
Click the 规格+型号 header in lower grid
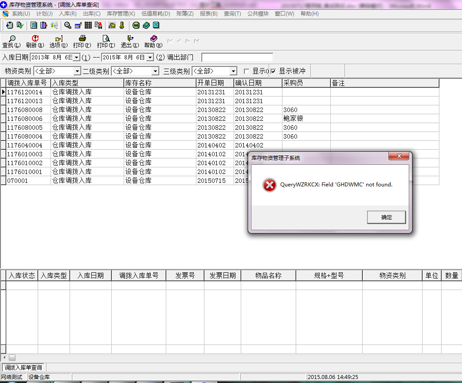pos(329,275)
